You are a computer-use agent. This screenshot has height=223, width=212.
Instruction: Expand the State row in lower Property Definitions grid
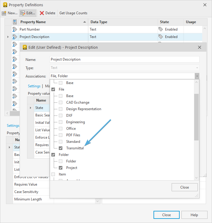10,147
